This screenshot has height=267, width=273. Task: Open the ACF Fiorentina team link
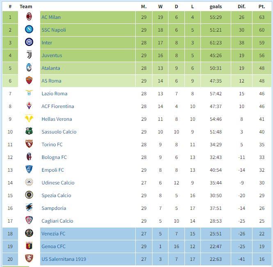(57, 106)
